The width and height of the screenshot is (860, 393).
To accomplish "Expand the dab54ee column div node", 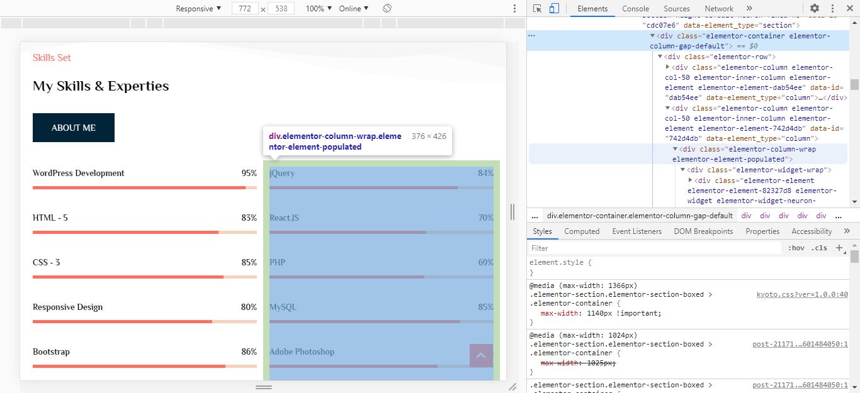I will pyautogui.click(x=668, y=67).
